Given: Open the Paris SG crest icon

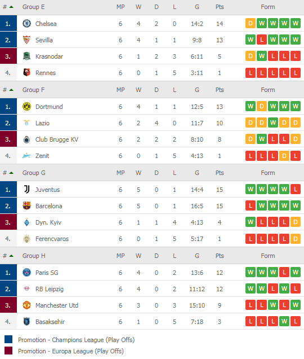Looking at the screenshot, I should coord(26,273).
